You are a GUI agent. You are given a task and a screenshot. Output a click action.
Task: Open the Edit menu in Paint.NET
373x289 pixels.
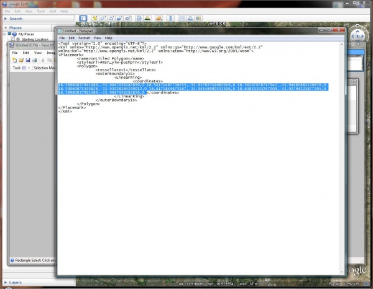[x=25, y=53]
